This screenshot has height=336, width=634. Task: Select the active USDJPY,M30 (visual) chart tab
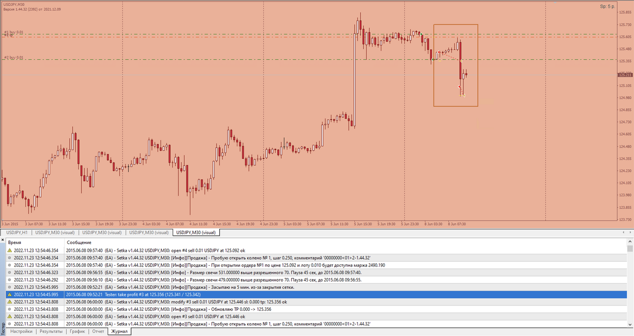click(196, 233)
